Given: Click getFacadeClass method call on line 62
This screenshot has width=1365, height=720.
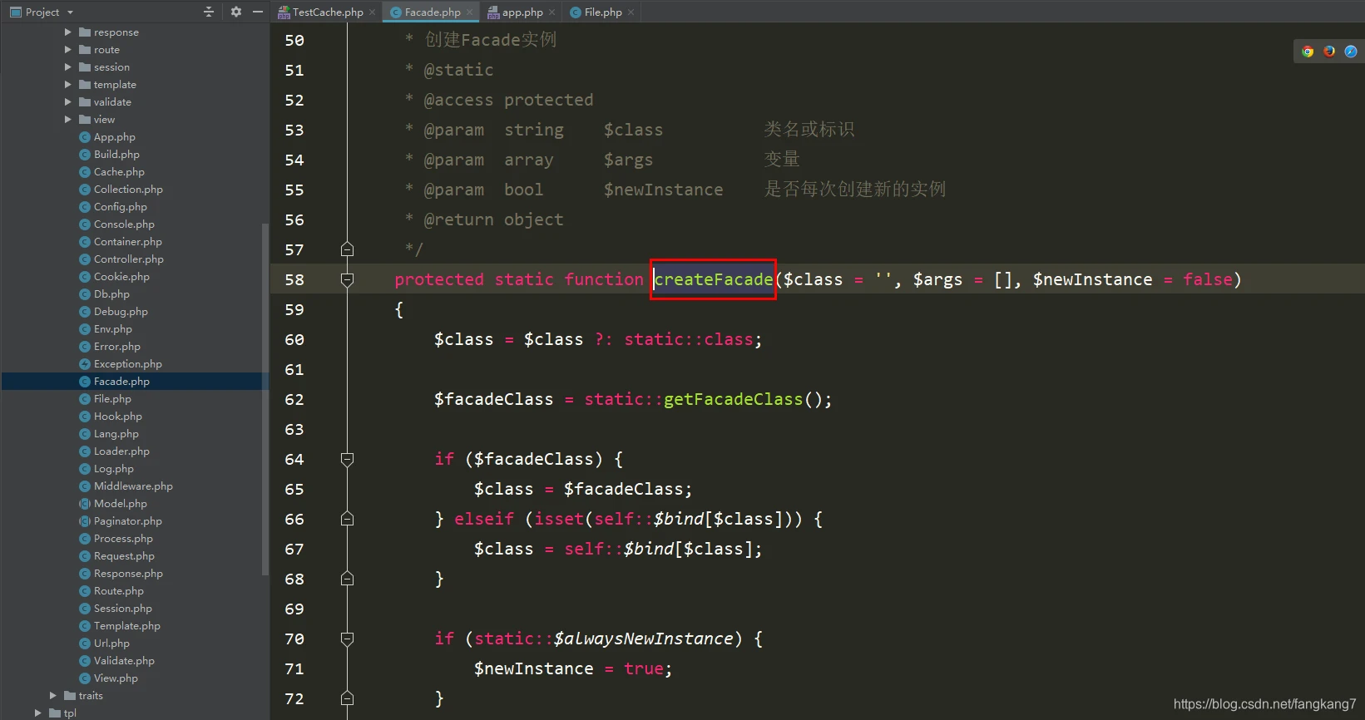Looking at the screenshot, I should tap(733, 400).
